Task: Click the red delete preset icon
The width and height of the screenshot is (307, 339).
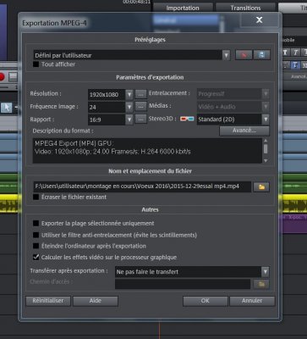Action: [244, 55]
